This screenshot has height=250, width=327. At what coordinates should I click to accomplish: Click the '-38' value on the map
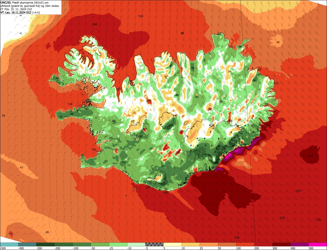tap(221, 101)
